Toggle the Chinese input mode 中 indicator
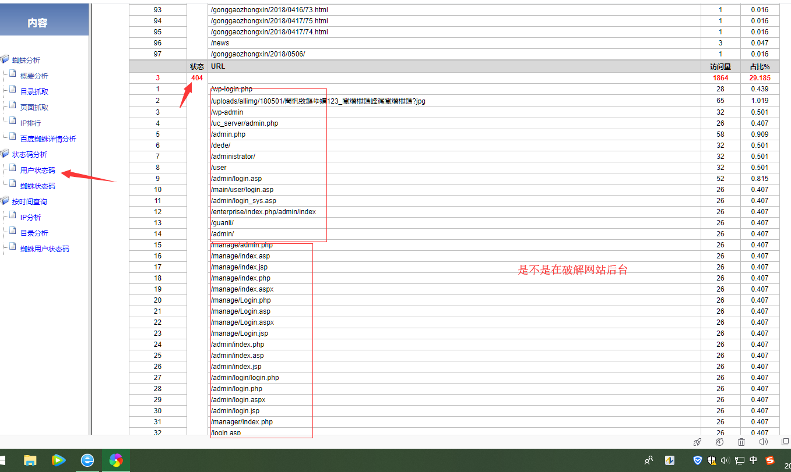 754,460
